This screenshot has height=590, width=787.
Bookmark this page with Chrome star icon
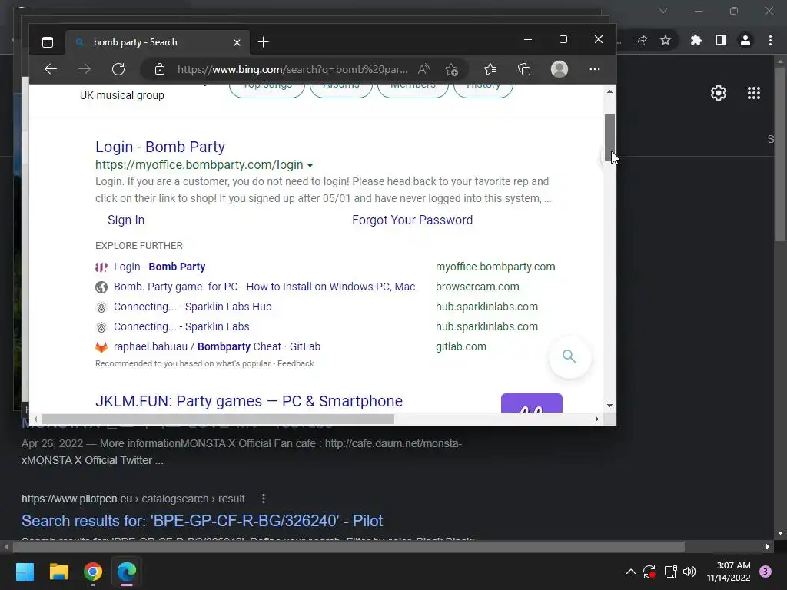click(x=666, y=40)
